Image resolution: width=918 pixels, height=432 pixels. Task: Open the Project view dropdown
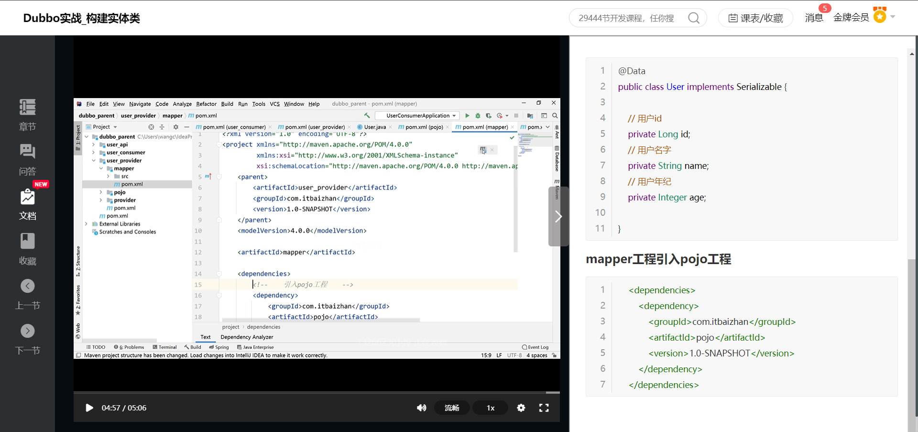point(101,127)
